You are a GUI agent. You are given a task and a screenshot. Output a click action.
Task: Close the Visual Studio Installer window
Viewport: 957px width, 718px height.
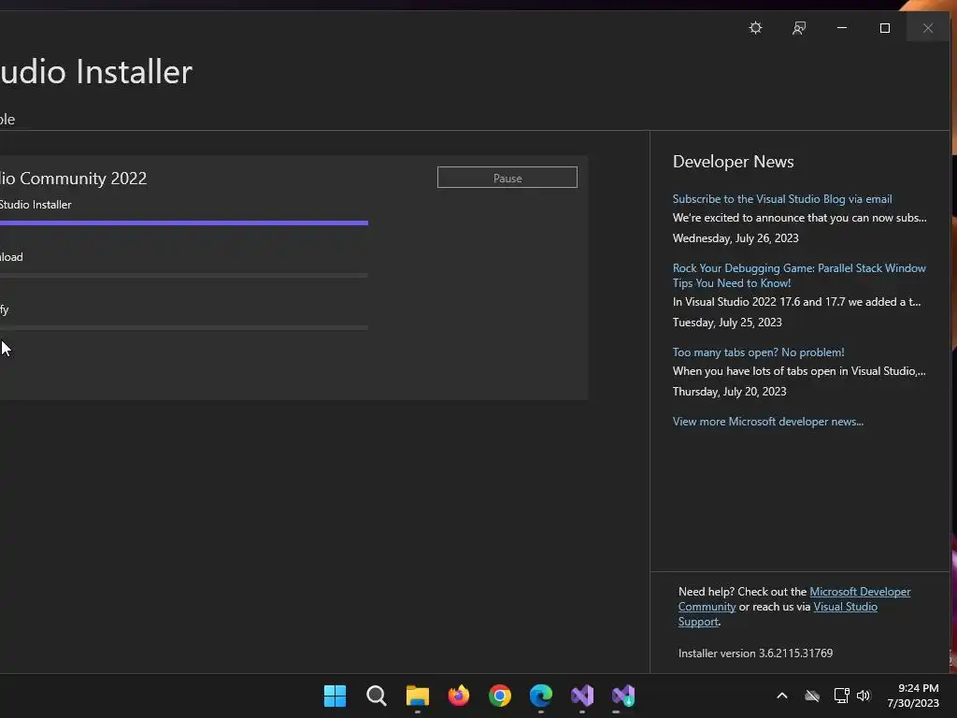click(x=928, y=28)
